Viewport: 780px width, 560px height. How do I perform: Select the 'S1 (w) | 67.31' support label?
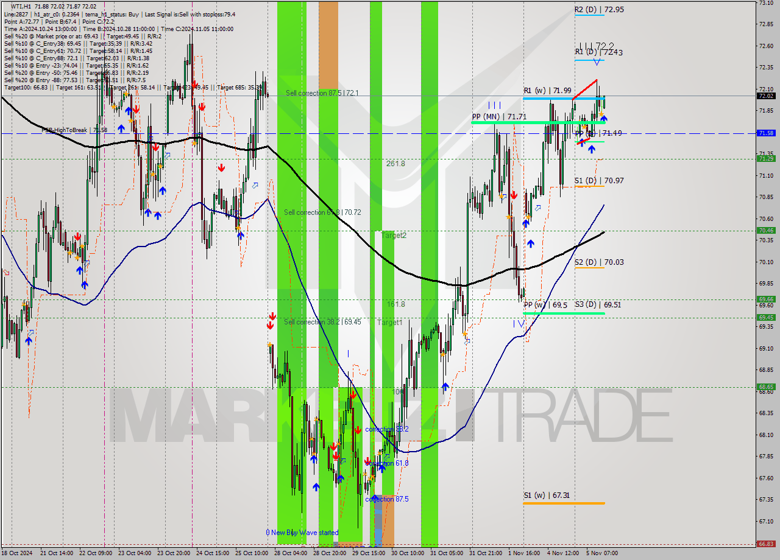click(547, 495)
